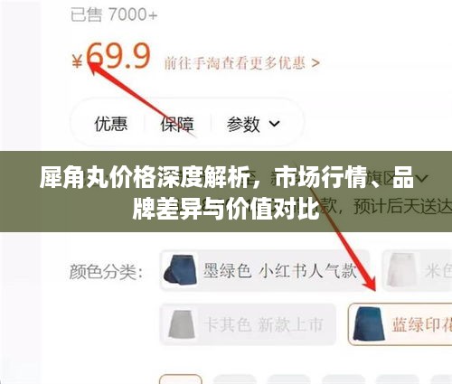Click the khaki grey skirt thumbnail
This screenshot has width=452, height=384.
[x=181, y=324]
